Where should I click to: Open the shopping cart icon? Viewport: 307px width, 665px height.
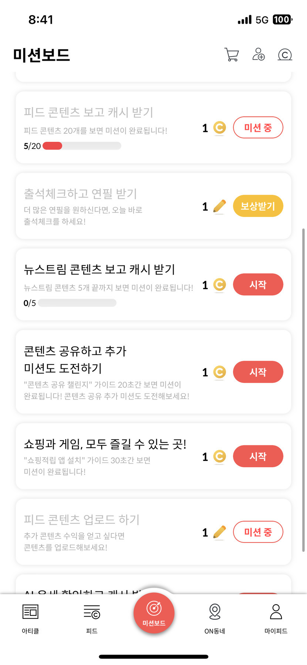(232, 55)
